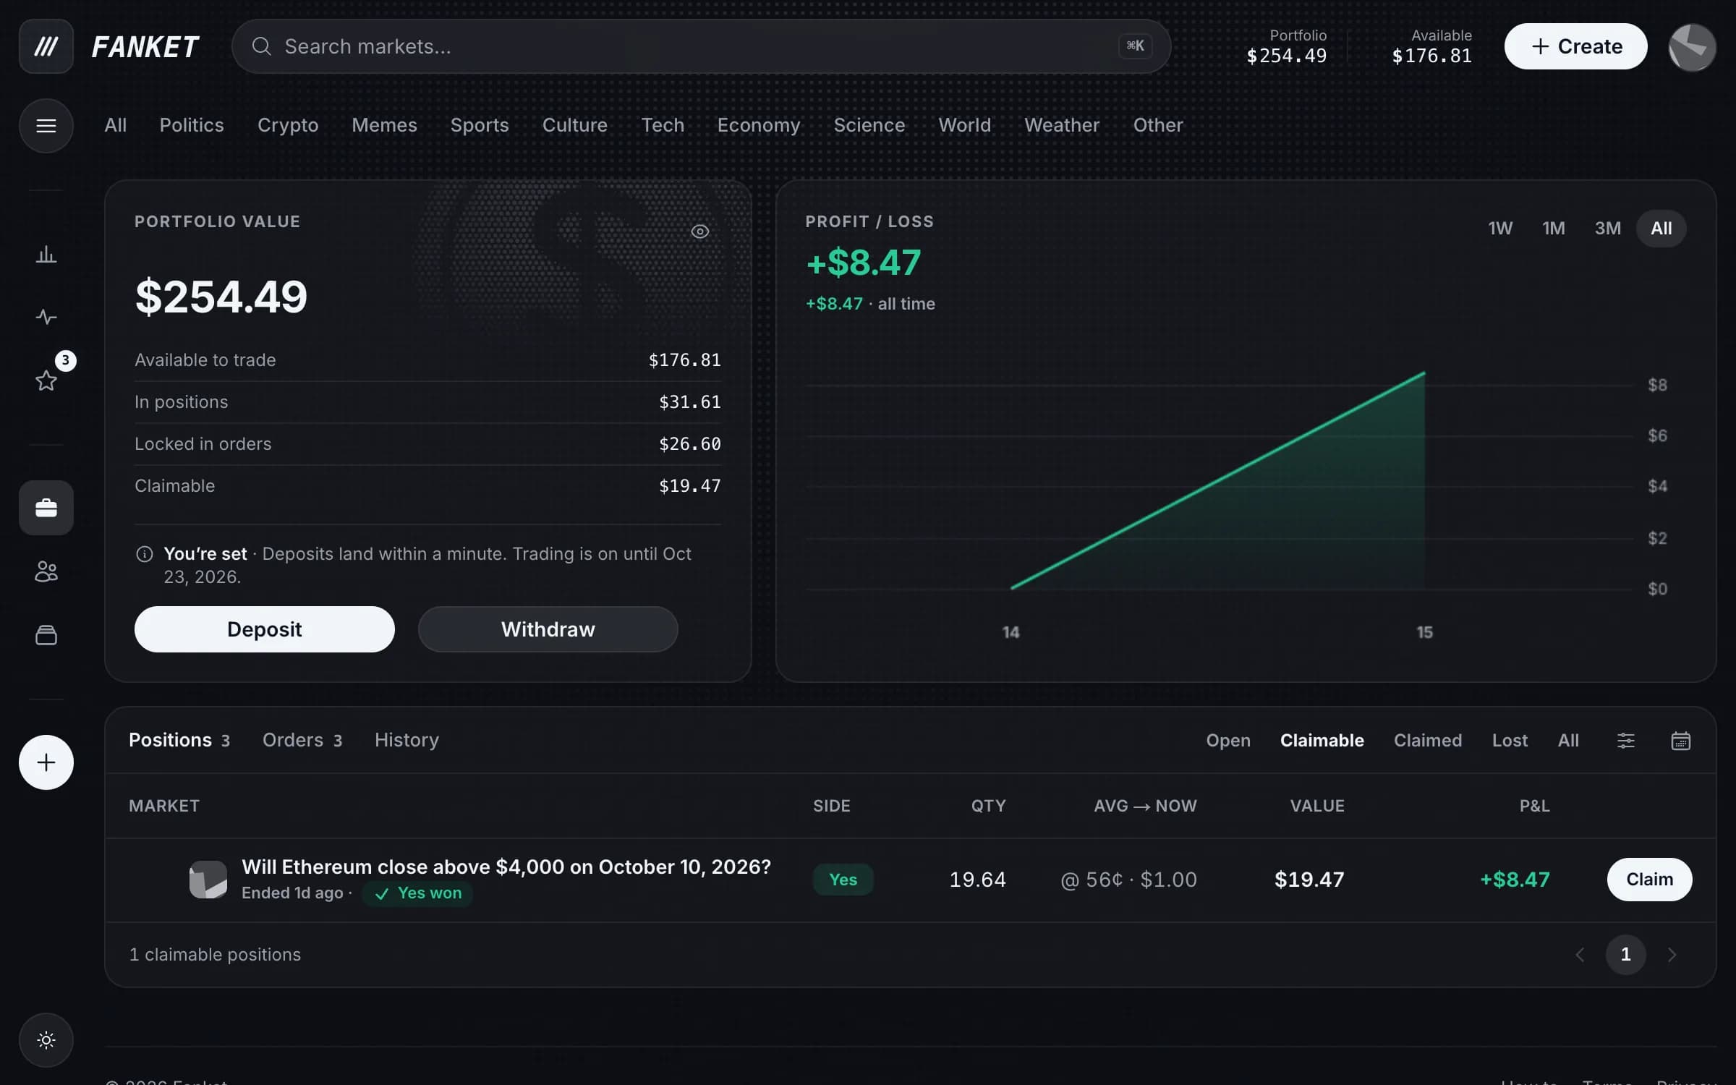Select the Crypto category

click(x=288, y=125)
